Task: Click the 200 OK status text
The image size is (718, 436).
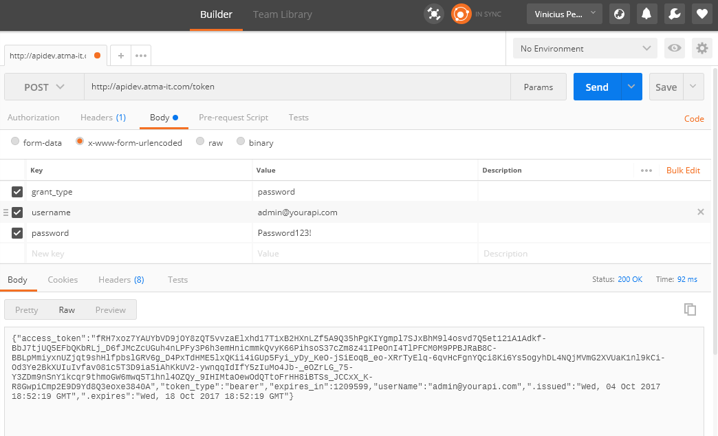Action: pyautogui.click(x=630, y=279)
